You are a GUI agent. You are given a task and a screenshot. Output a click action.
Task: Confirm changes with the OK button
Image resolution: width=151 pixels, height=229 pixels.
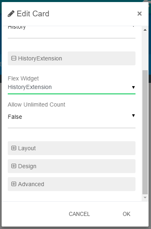click(127, 214)
